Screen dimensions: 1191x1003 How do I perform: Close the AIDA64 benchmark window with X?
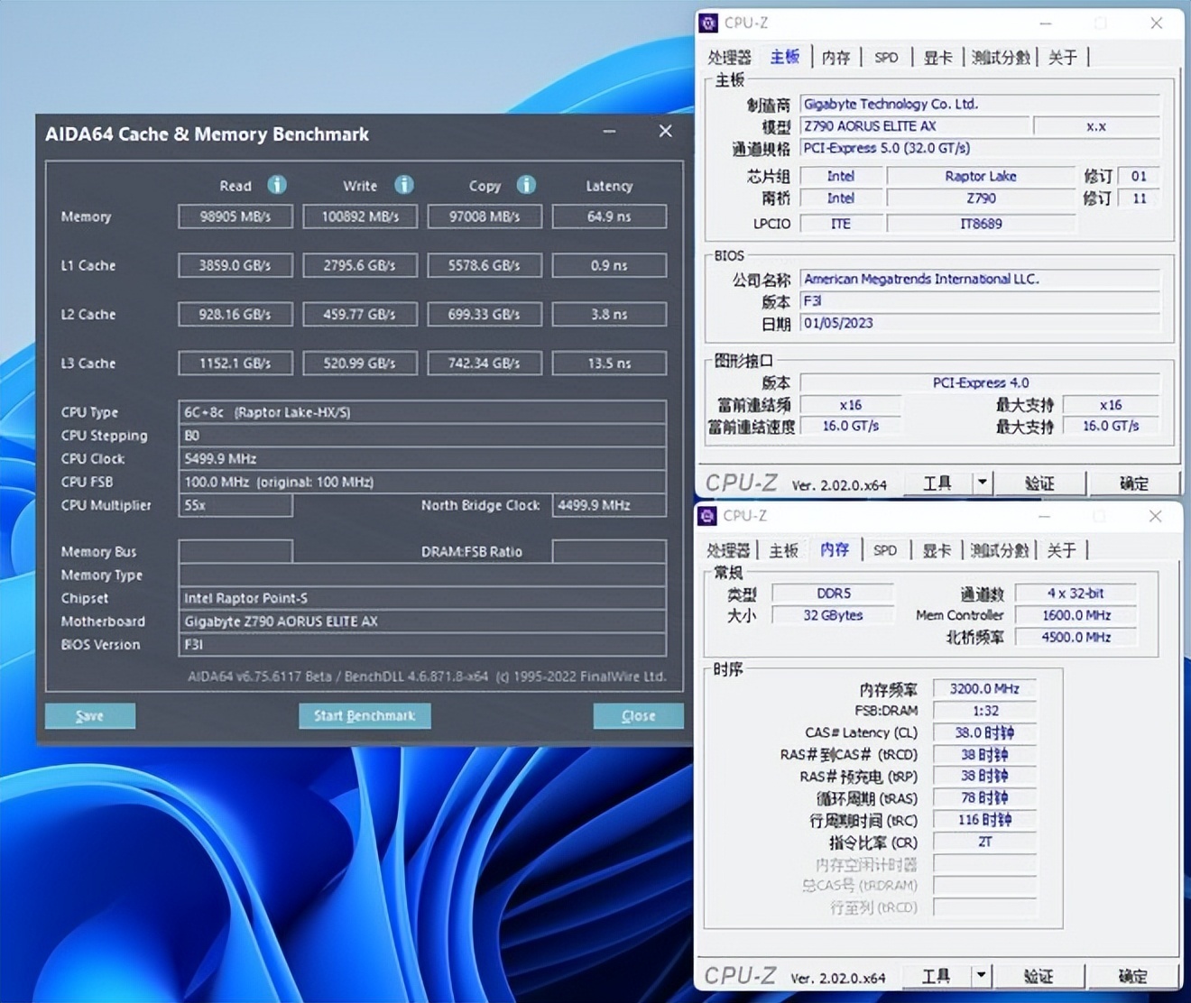point(665,132)
